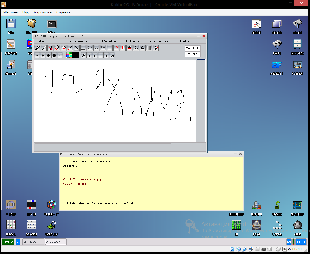Click the X coordinate field
310x254 pixels.
[x=193, y=48]
